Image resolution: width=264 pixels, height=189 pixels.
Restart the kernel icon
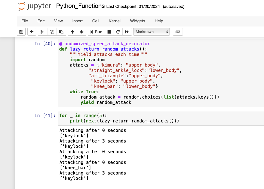[118, 32]
